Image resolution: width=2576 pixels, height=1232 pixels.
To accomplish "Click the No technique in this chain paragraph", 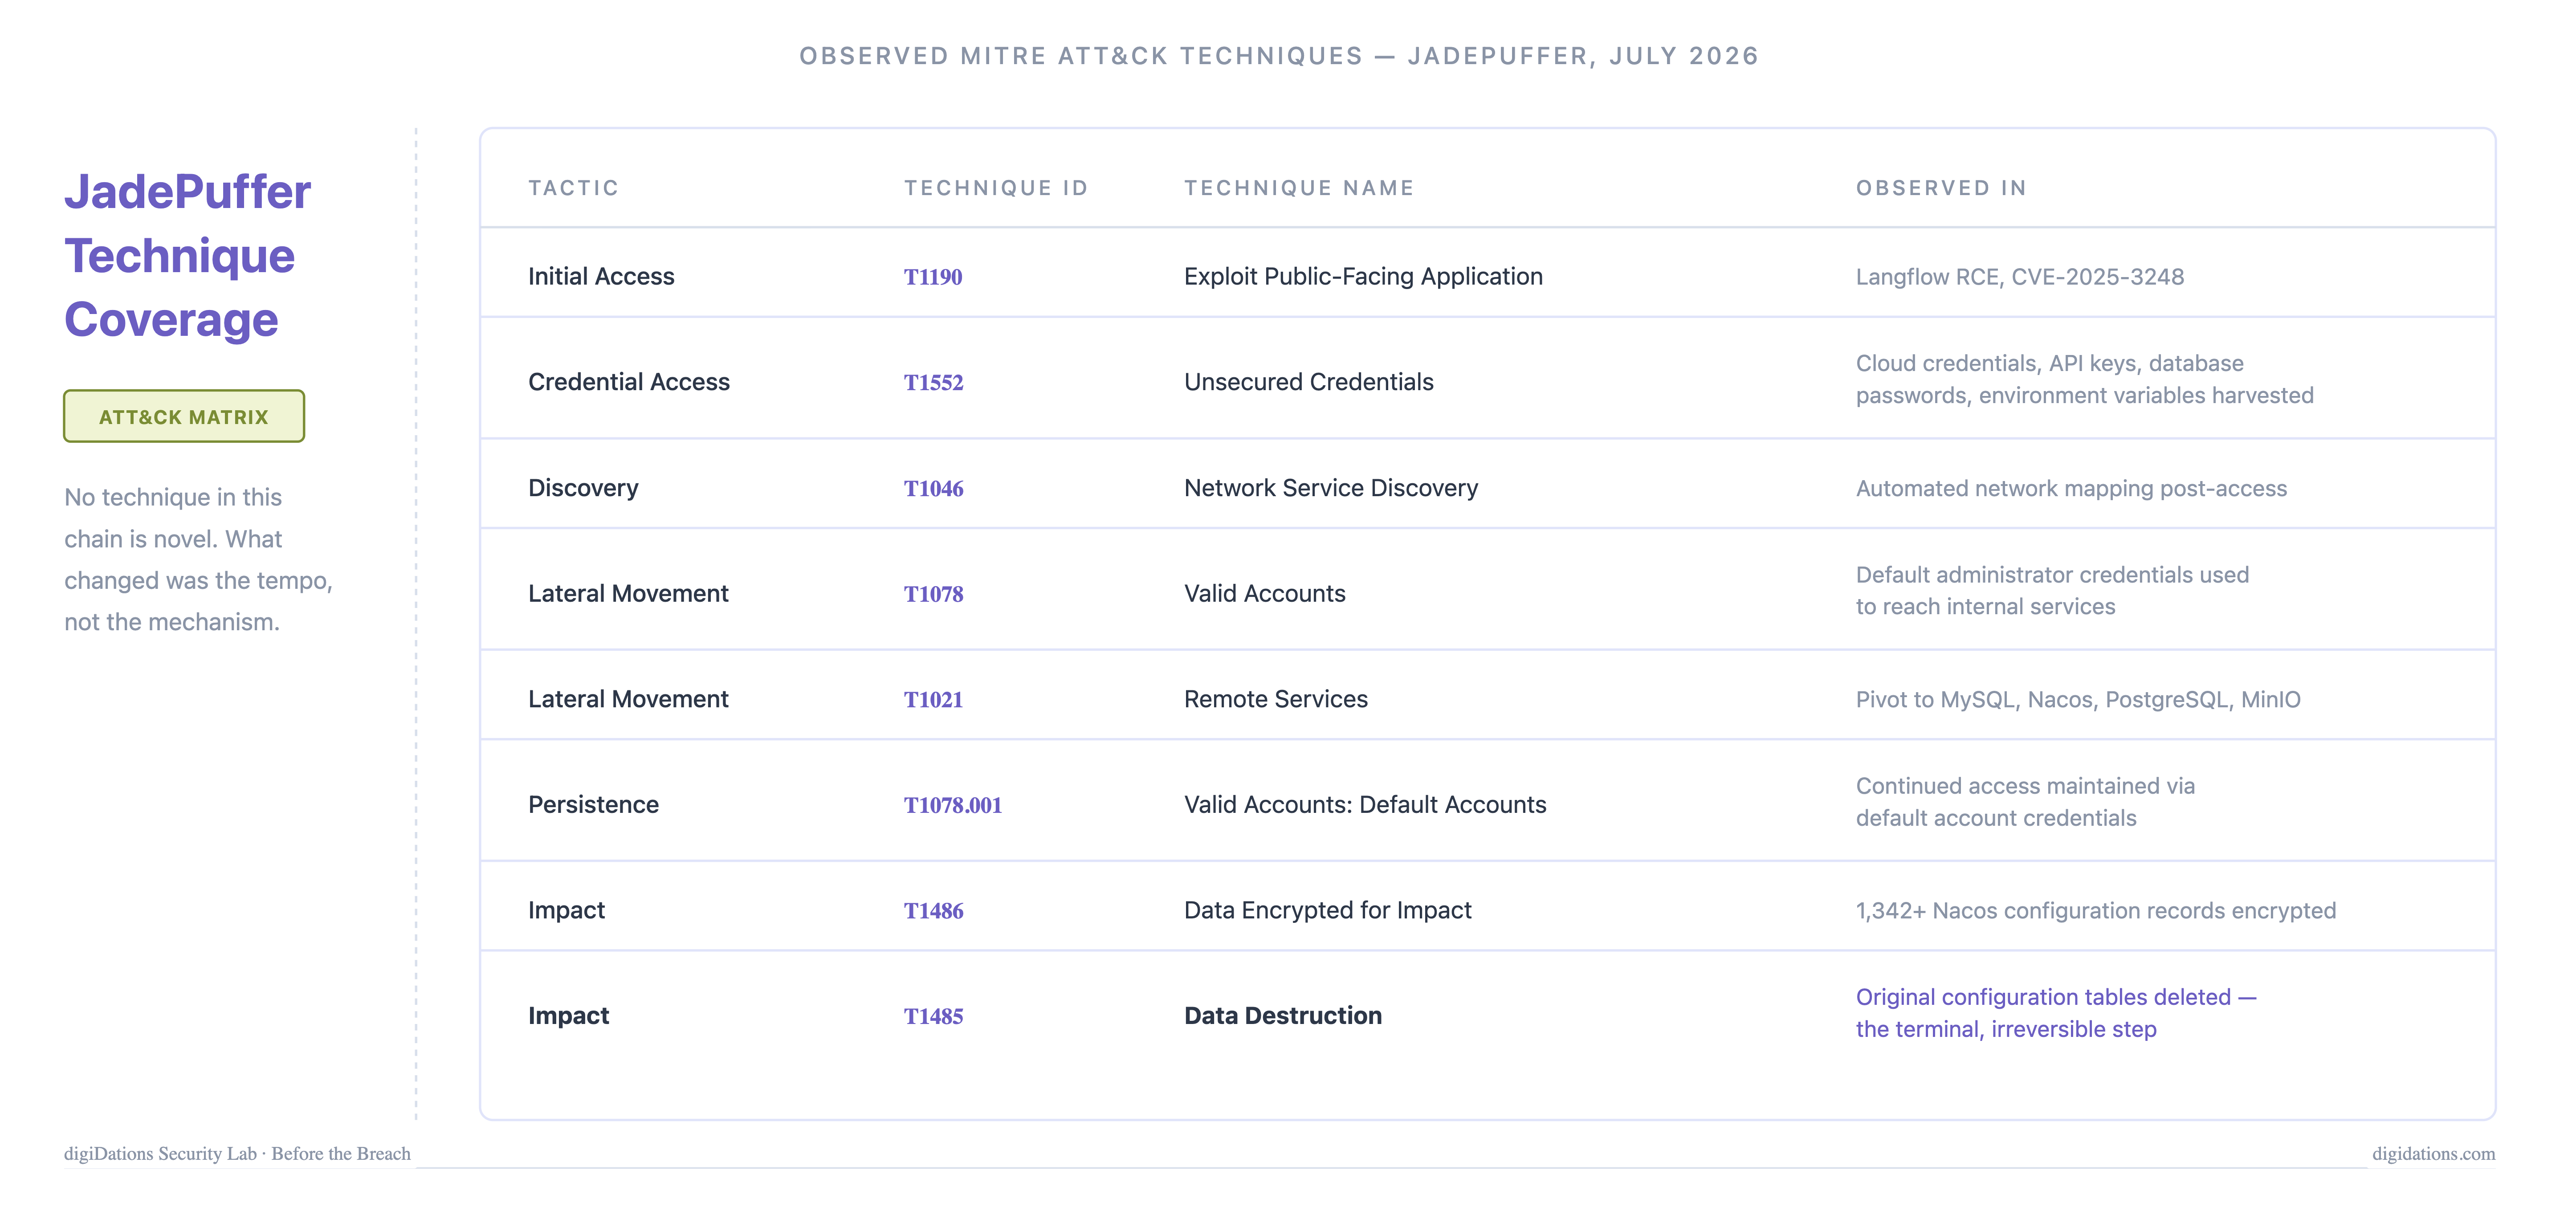I will click(198, 559).
